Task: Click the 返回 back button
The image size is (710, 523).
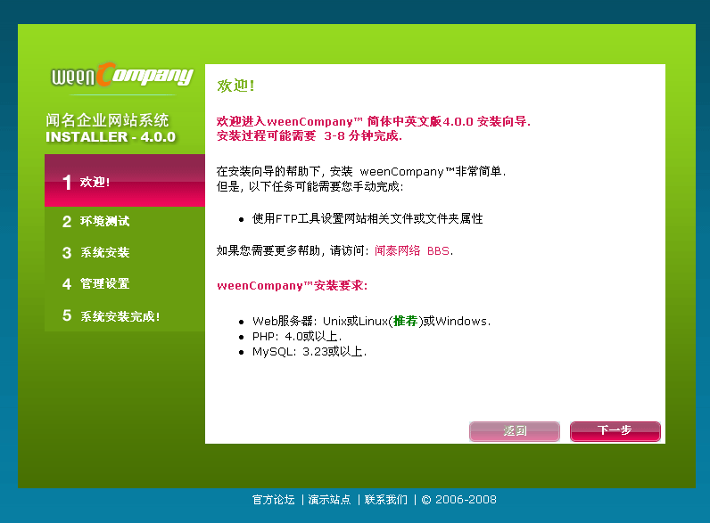Action: click(515, 430)
